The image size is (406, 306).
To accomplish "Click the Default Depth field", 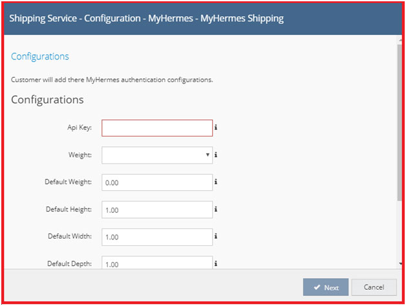I will 157,263.
